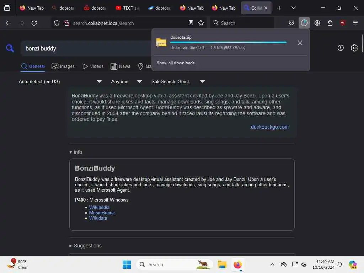Image resolution: width=364 pixels, height=273 pixels.
Task: Open the duckduckgo.com source link
Action: pyautogui.click(x=269, y=127)
